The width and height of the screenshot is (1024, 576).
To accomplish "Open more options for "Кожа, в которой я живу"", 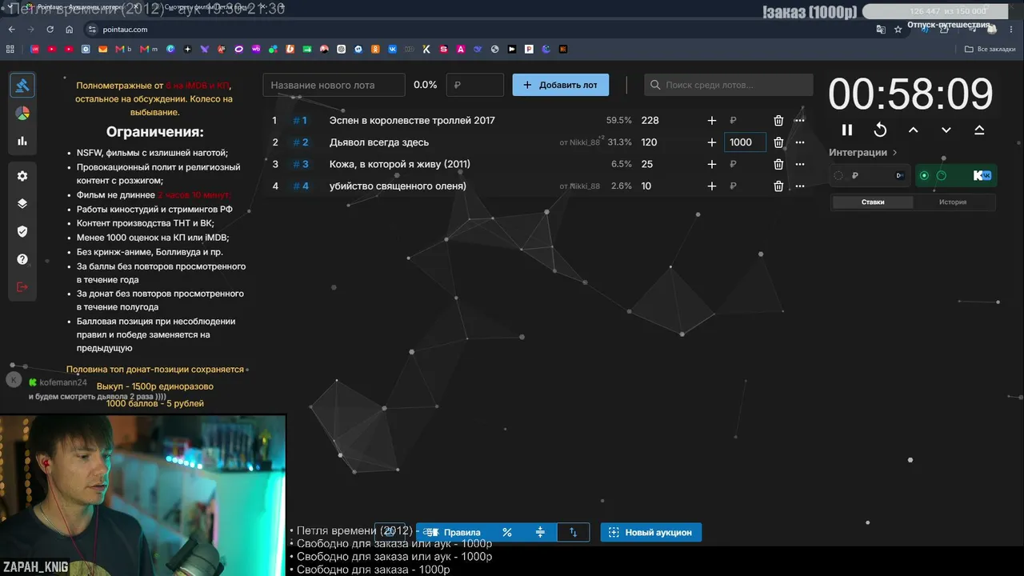I will coord(800,164).
